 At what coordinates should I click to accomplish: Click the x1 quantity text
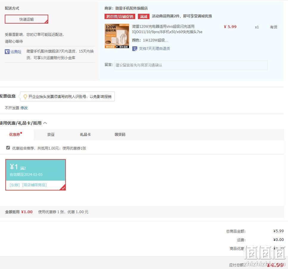tap(257, 27)
